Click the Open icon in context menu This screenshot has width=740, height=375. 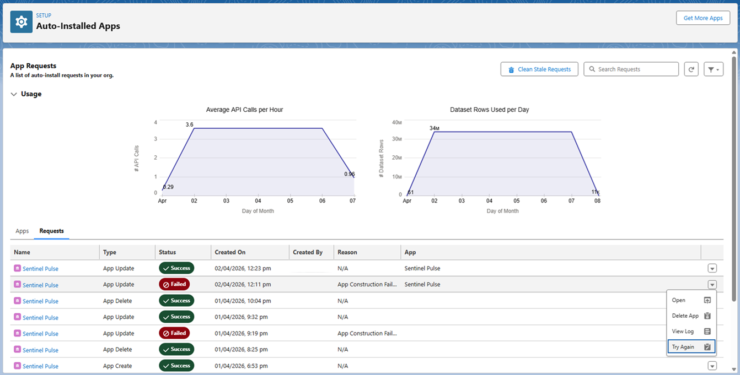pyautogui.click(x=707, y=300)
